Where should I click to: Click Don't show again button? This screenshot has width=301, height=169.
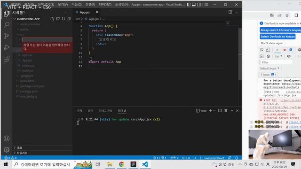272,43
